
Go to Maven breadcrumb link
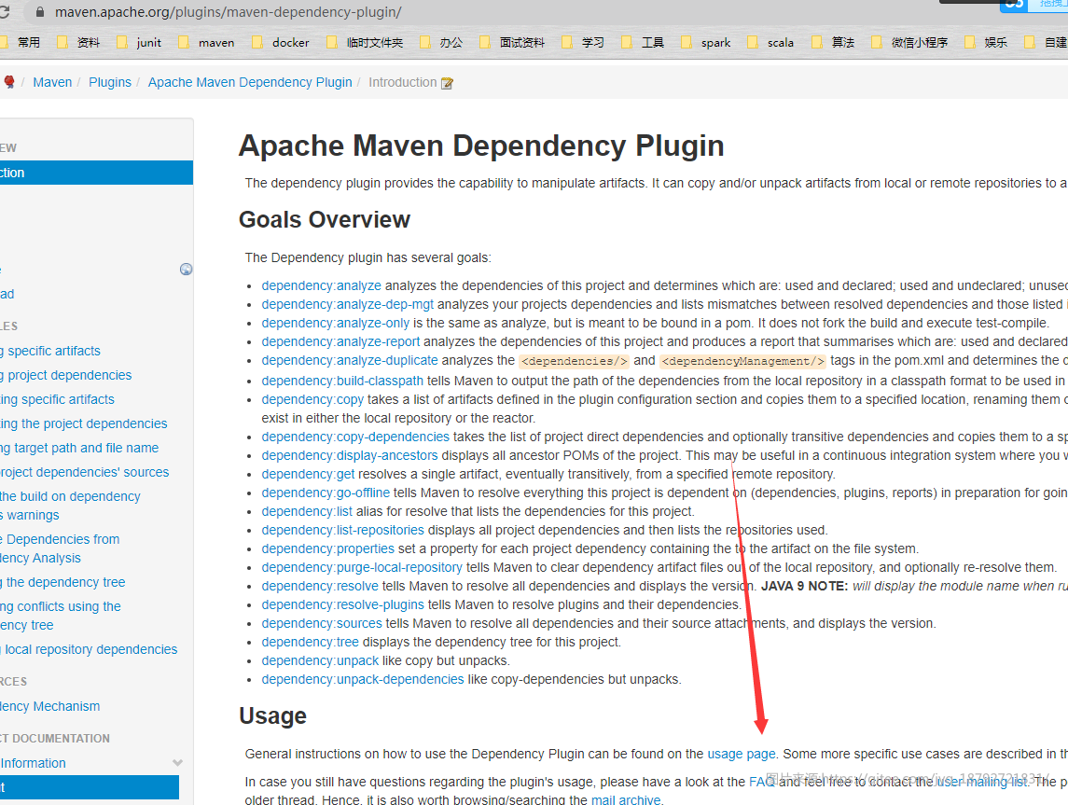coord(52,82)
